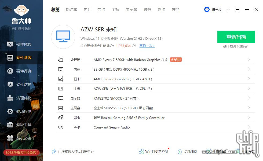Switch to the 硬盘 tab
This screenshot has height=161, width=263.
[147, 10]
